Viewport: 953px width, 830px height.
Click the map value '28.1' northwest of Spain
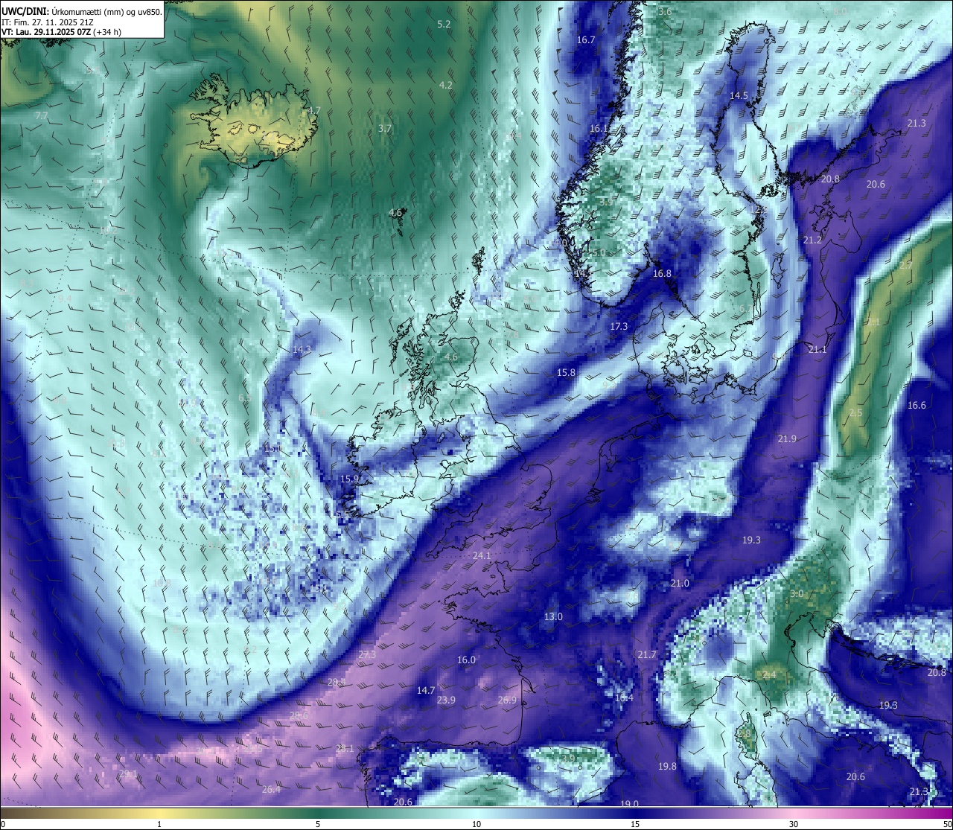tap(345, 748)
